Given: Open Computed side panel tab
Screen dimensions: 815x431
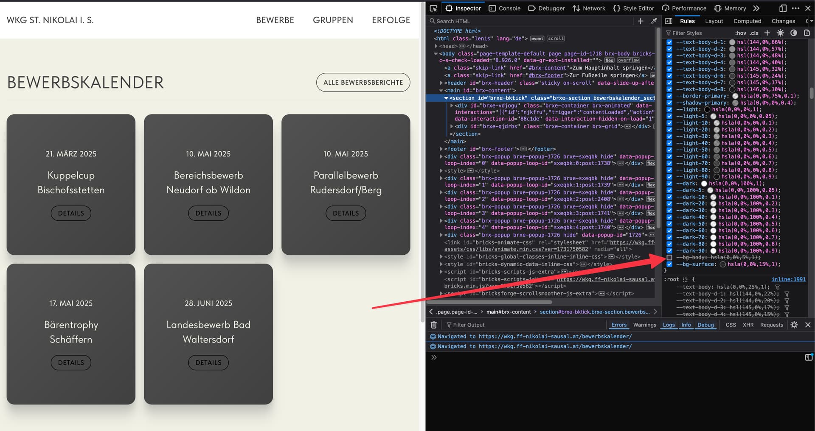Looking at the screenshot, I should (747, 21).
